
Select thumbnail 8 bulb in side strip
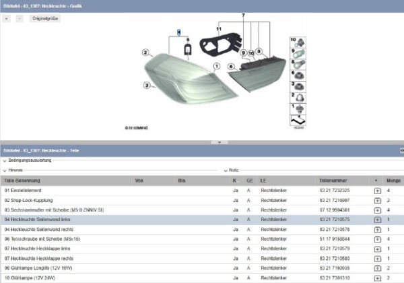point(298,65)
